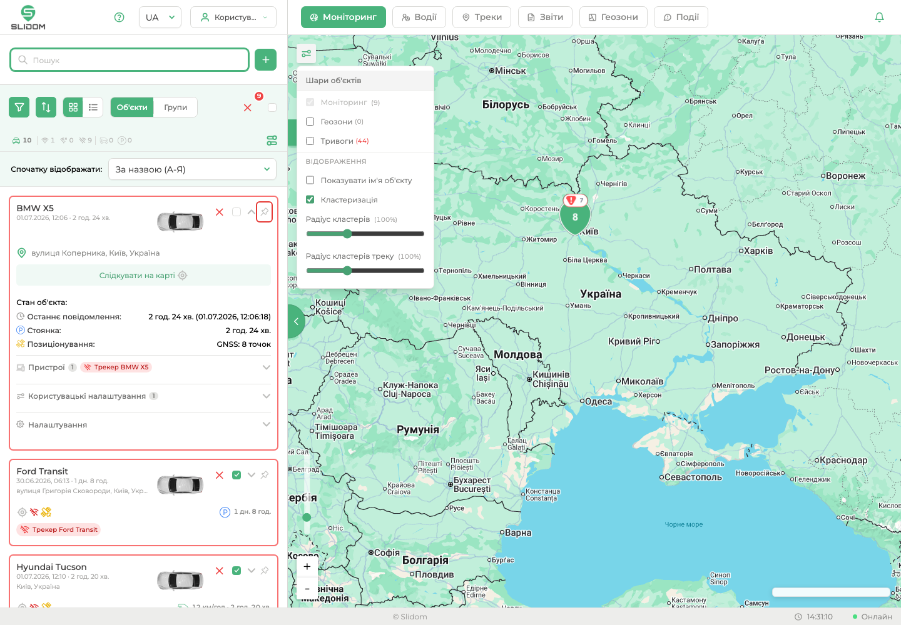Pin the Ford Transit object

coord(265,475)
